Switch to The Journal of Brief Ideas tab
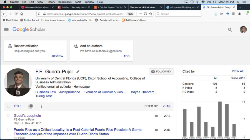The height and width of the screenshot is (140, 250). (x=142, y=7)
